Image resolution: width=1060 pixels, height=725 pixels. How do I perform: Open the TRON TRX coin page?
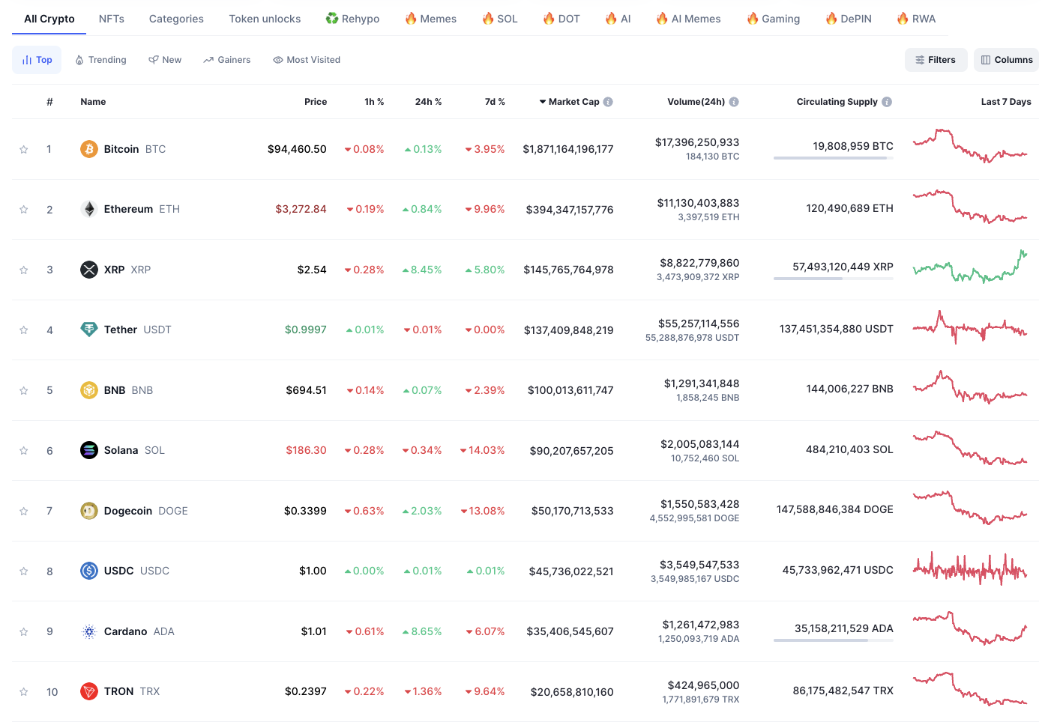click(120, 691)
